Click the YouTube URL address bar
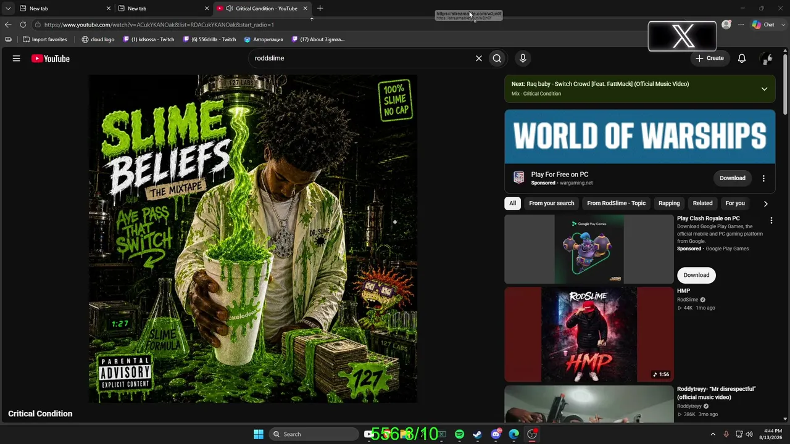 pos(159,25)
